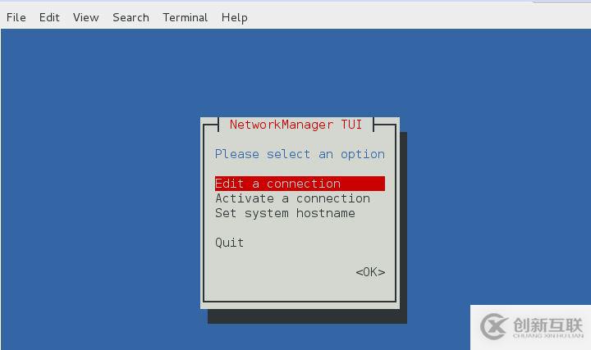Open the View menu
The image size is (591, 350).
pos(85,17)
